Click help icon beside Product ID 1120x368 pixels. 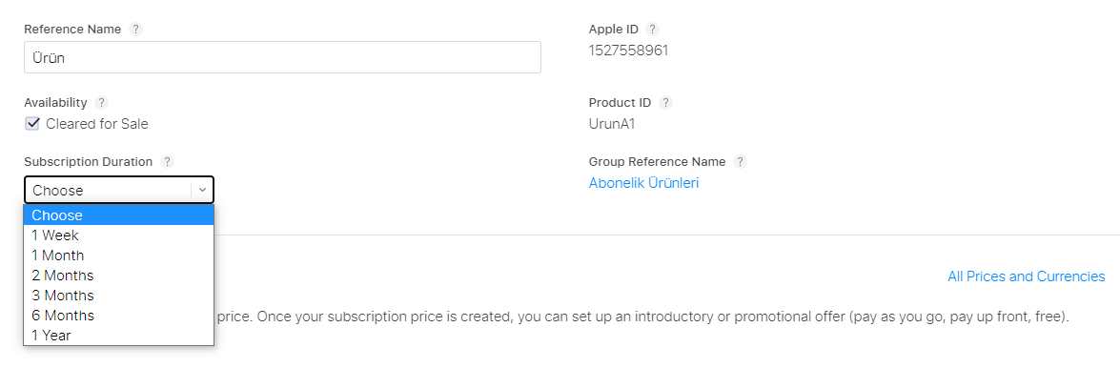(x=665, y=102)
